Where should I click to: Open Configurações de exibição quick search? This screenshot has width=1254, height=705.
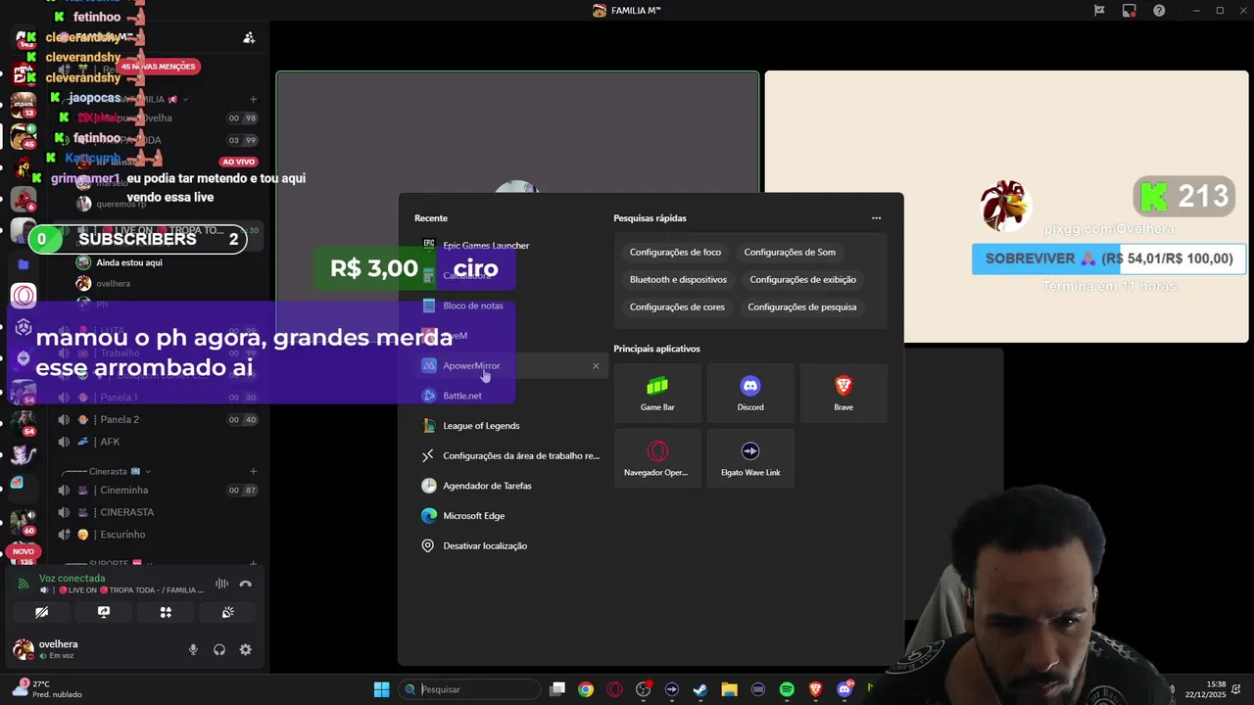(802, 279)
